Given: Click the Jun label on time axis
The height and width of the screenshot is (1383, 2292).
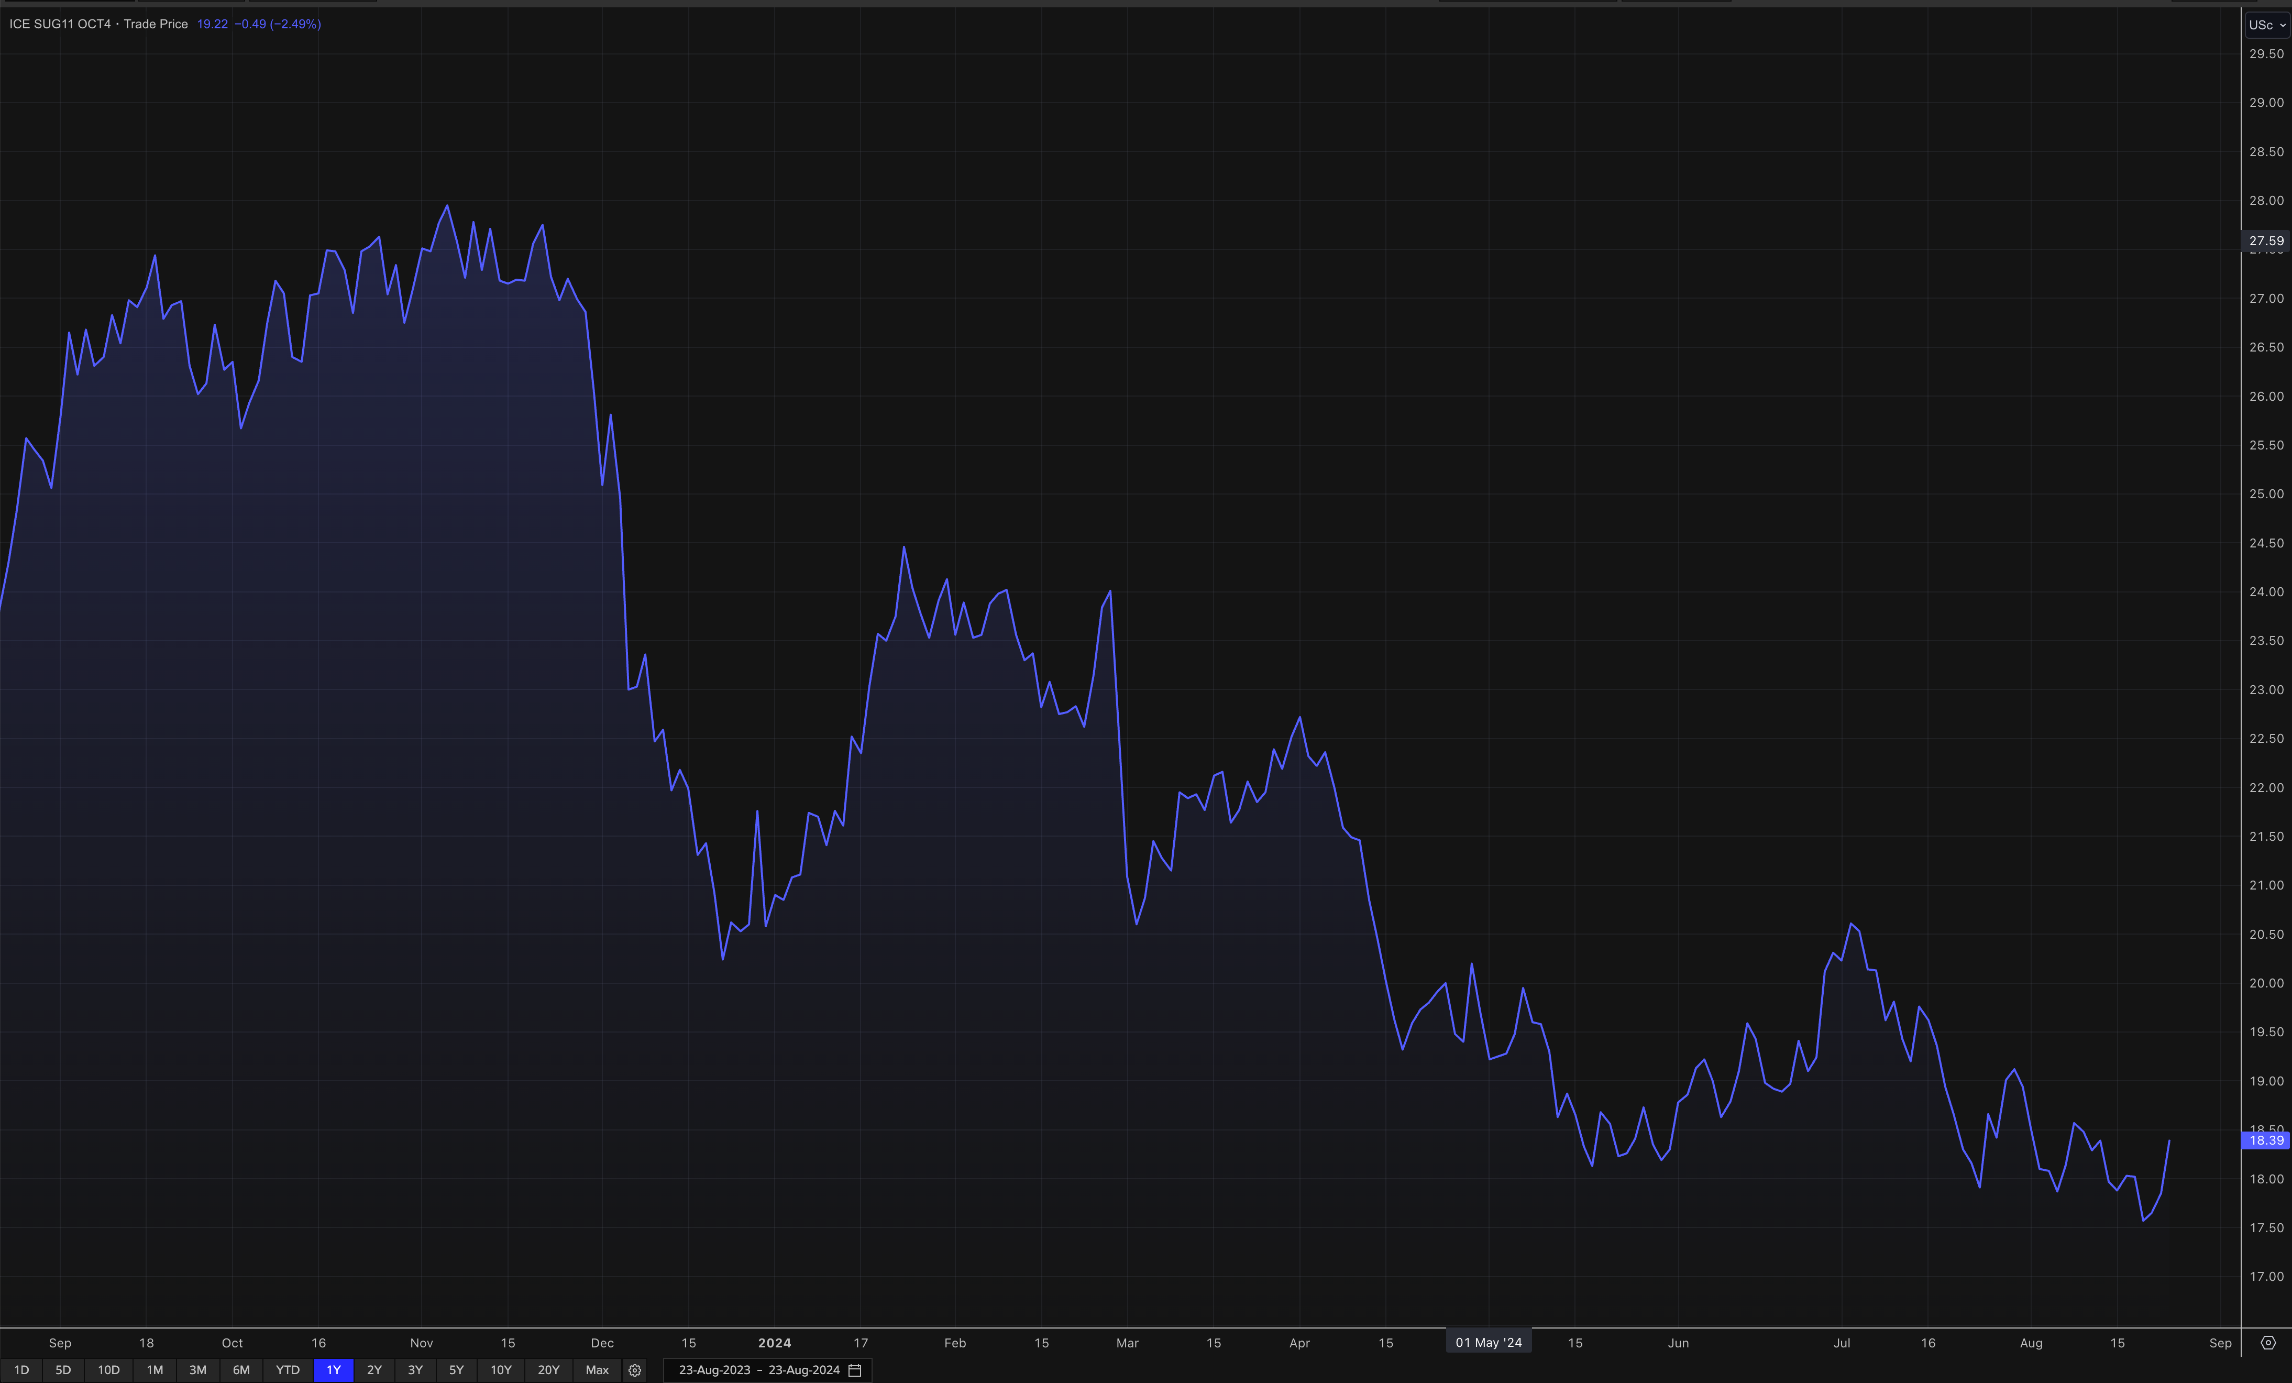Looking at the screenshot, I should coord(1678,1343).
